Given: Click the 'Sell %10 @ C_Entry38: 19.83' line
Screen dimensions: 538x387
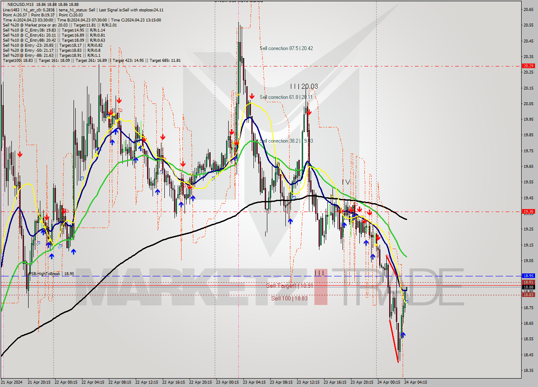Looking at the screenshot, I should coord(54,30).
